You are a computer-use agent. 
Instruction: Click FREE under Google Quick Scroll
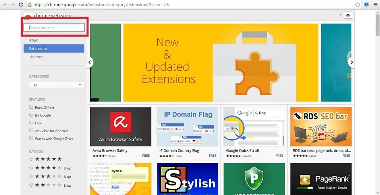[280, 156]
